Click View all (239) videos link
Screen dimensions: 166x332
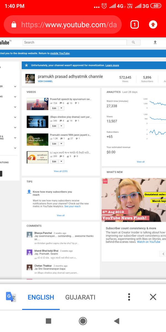[x=61, y=171]
